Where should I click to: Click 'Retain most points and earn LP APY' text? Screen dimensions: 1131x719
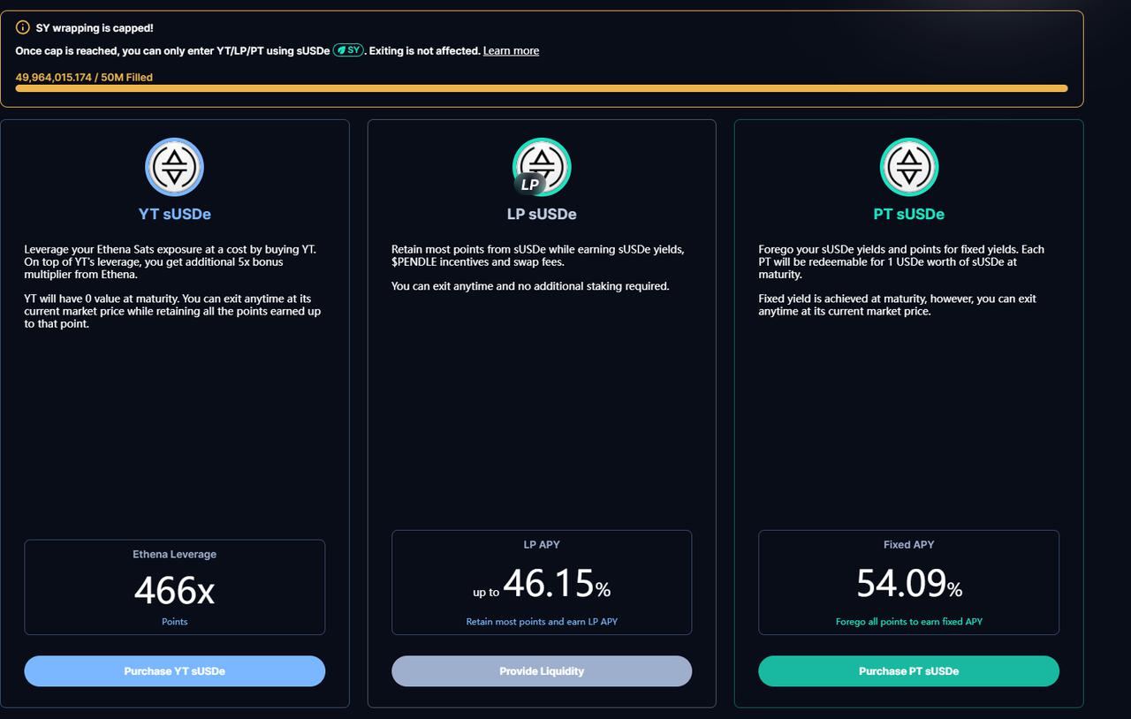click(542, 622)
